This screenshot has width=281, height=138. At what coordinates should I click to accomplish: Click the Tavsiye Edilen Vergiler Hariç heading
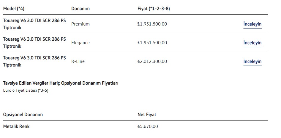(x=61, y=83)
